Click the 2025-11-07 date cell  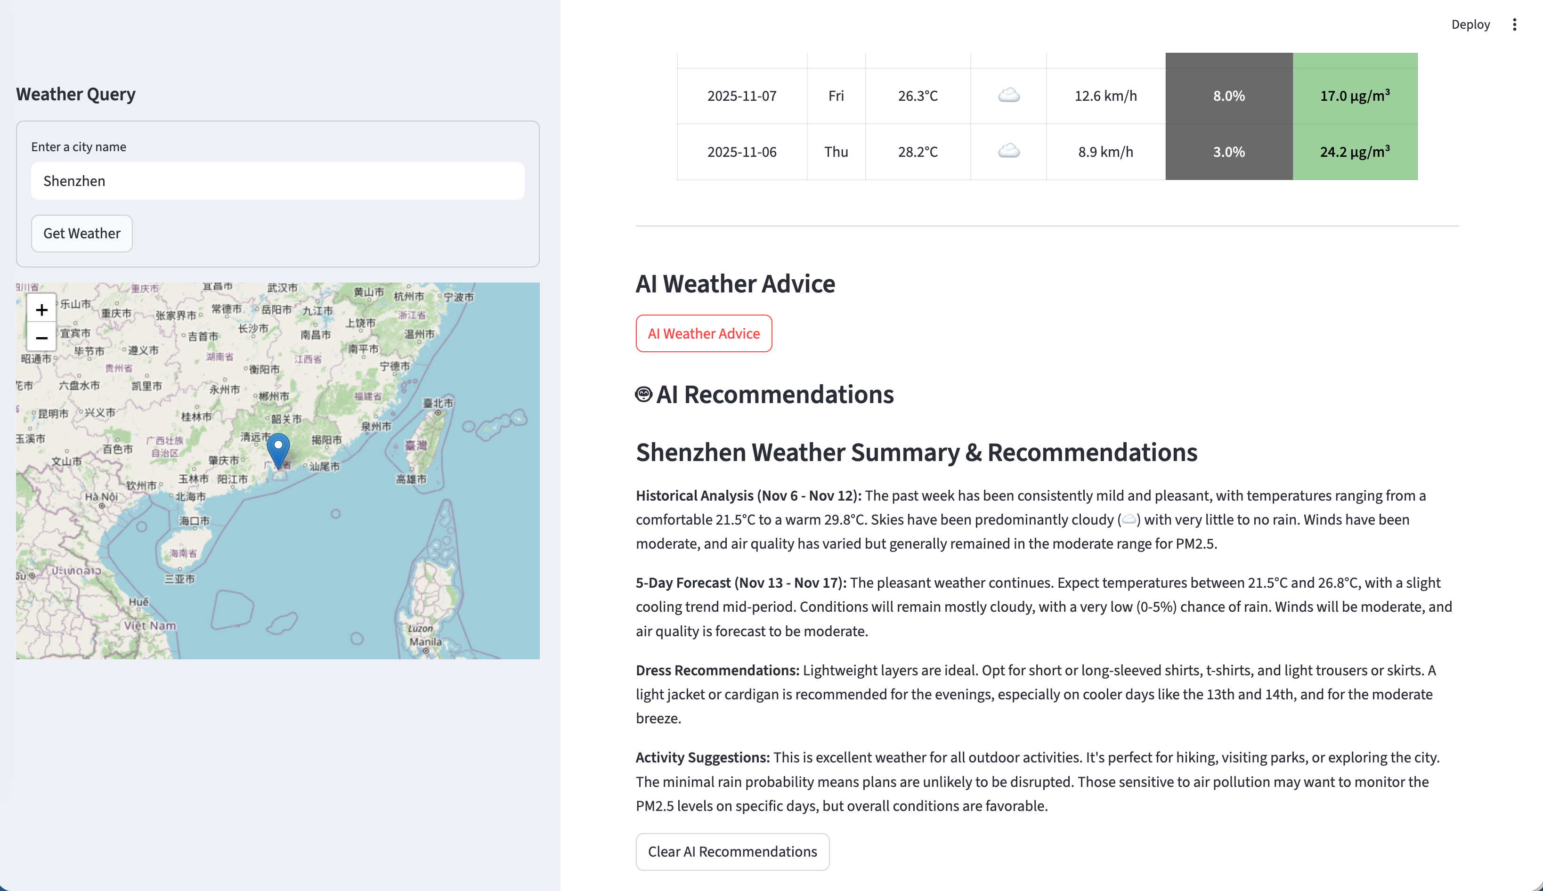(x=742, y=96)
